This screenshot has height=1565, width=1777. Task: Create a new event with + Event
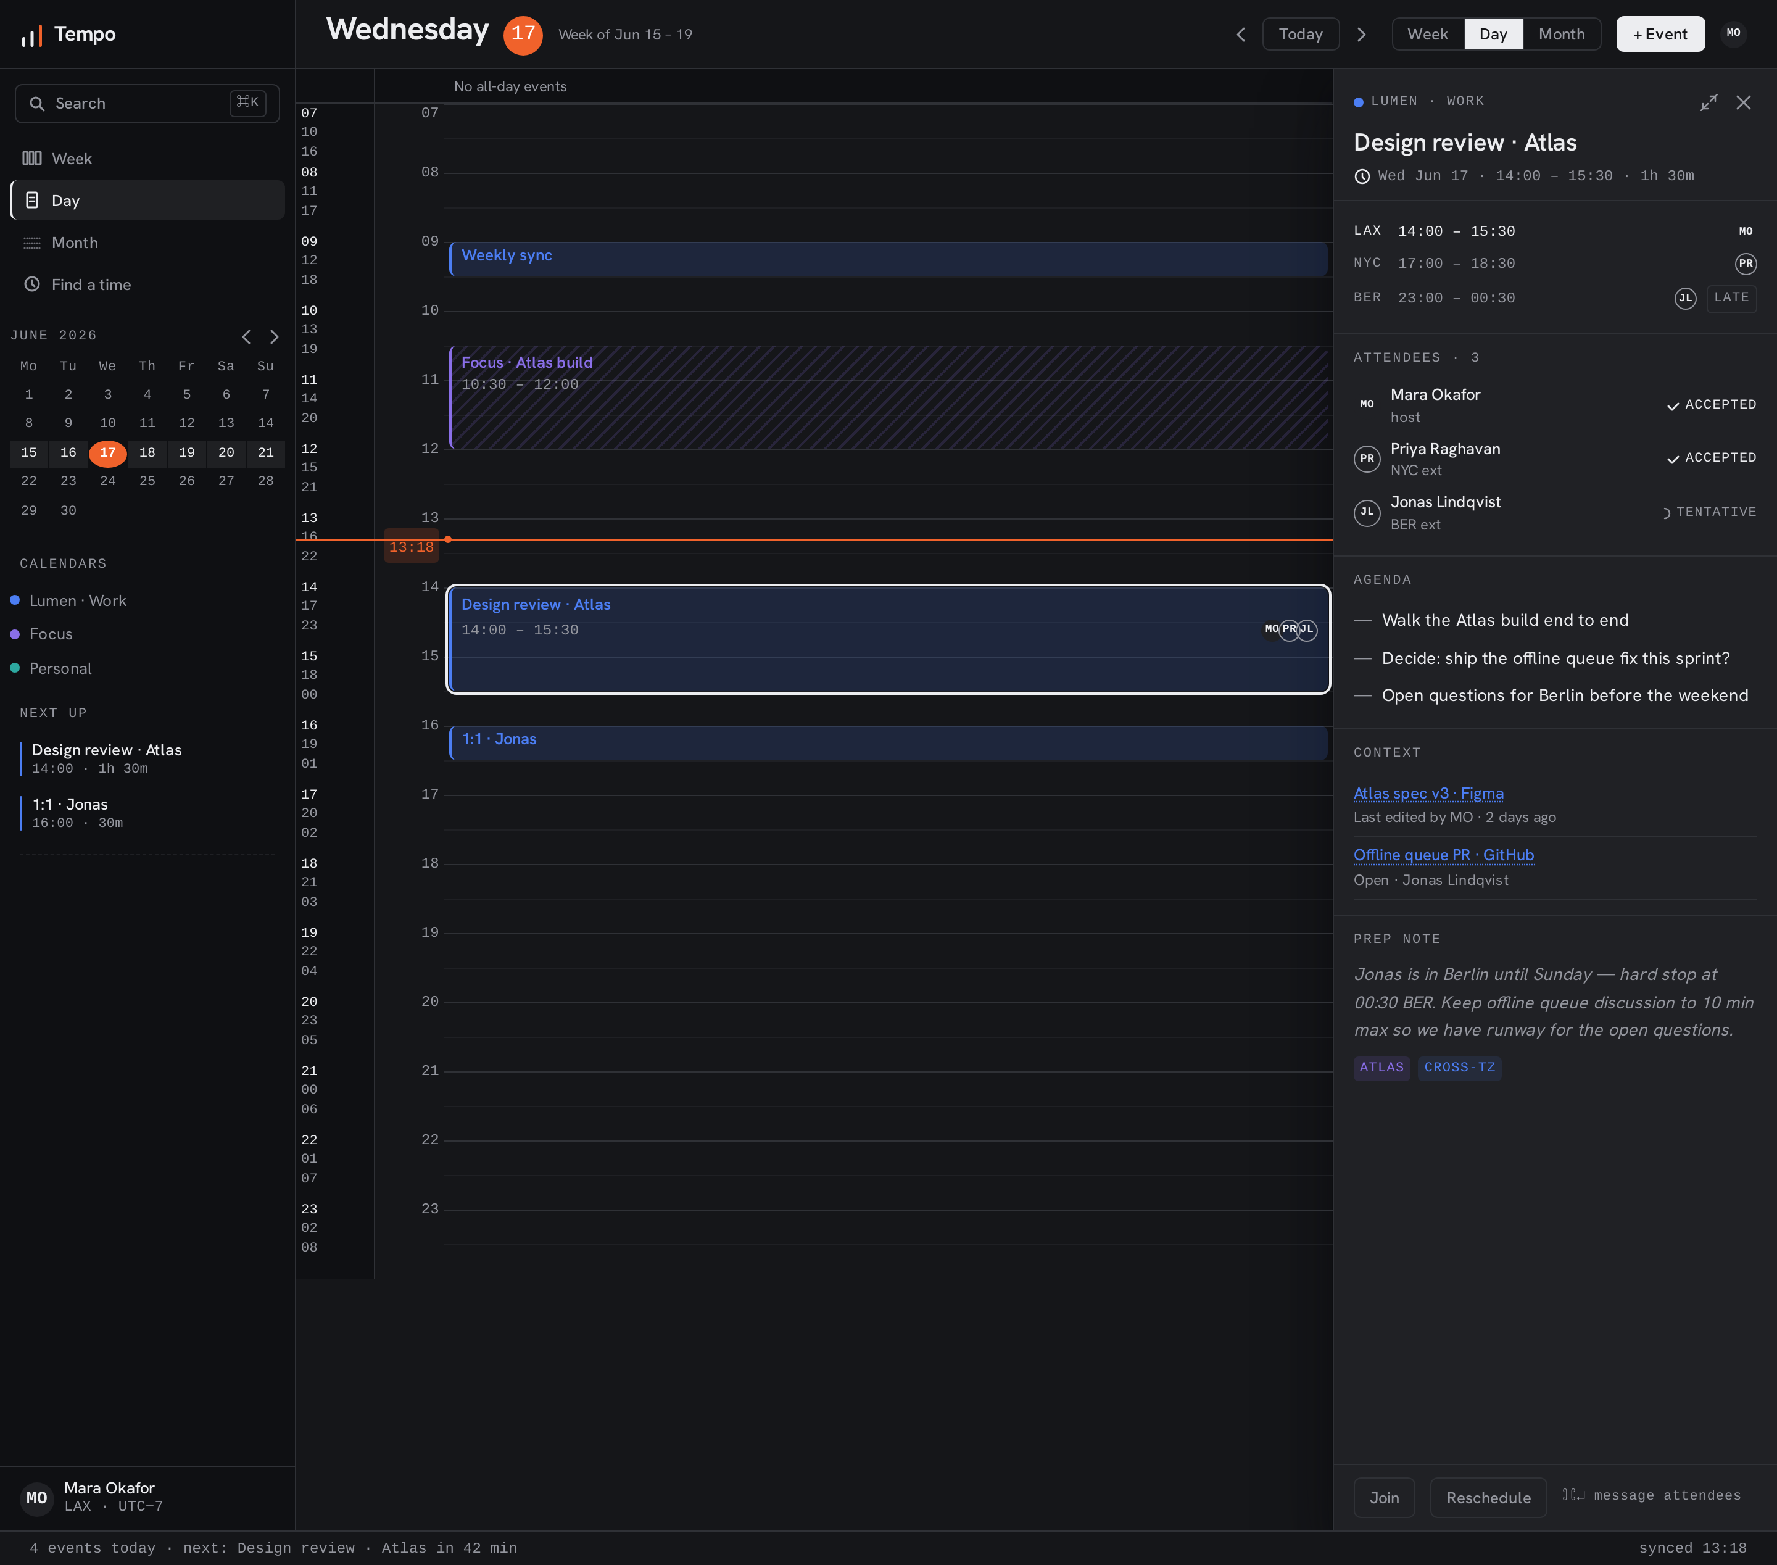coord(1660,34)
